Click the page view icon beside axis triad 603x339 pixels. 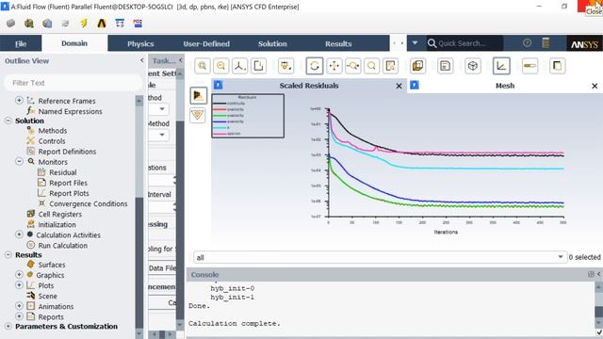tap(258, 66)
